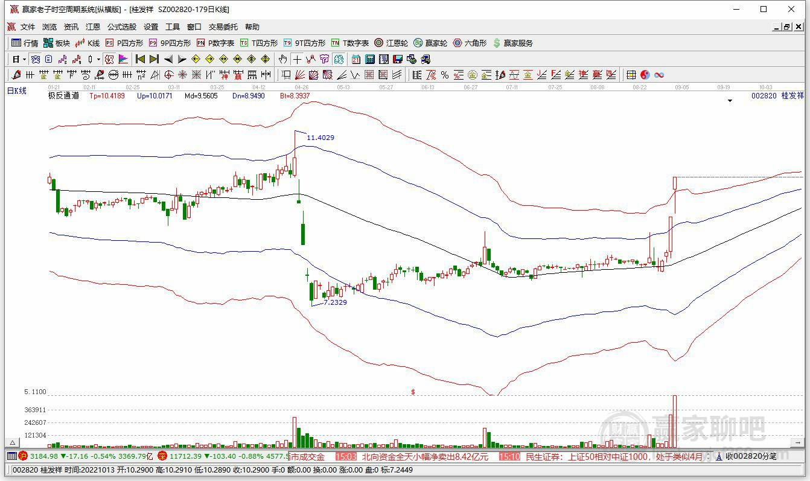Jump to first bar icon
The image size is (810, 481).
pos(140,59)
